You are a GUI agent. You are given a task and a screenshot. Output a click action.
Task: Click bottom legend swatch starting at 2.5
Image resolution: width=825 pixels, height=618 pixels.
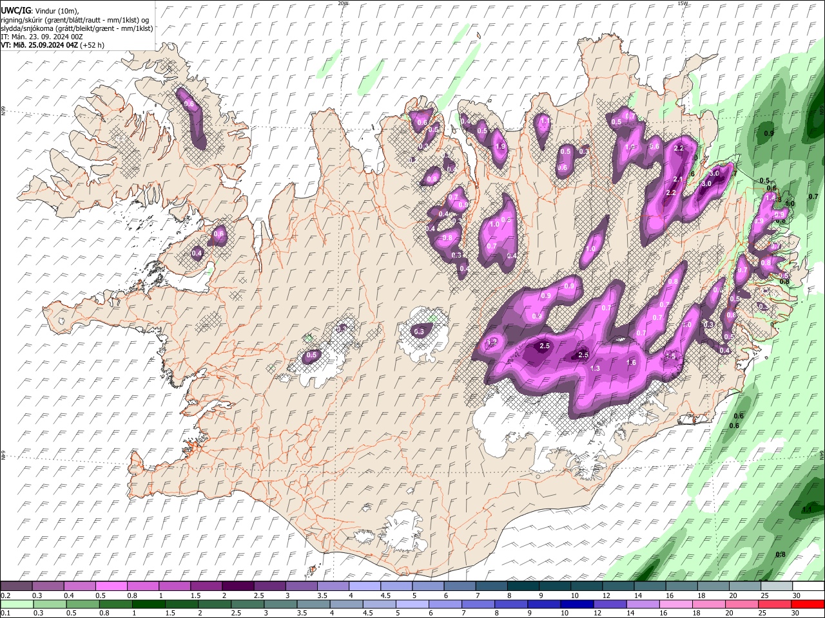tap(247, 604)
